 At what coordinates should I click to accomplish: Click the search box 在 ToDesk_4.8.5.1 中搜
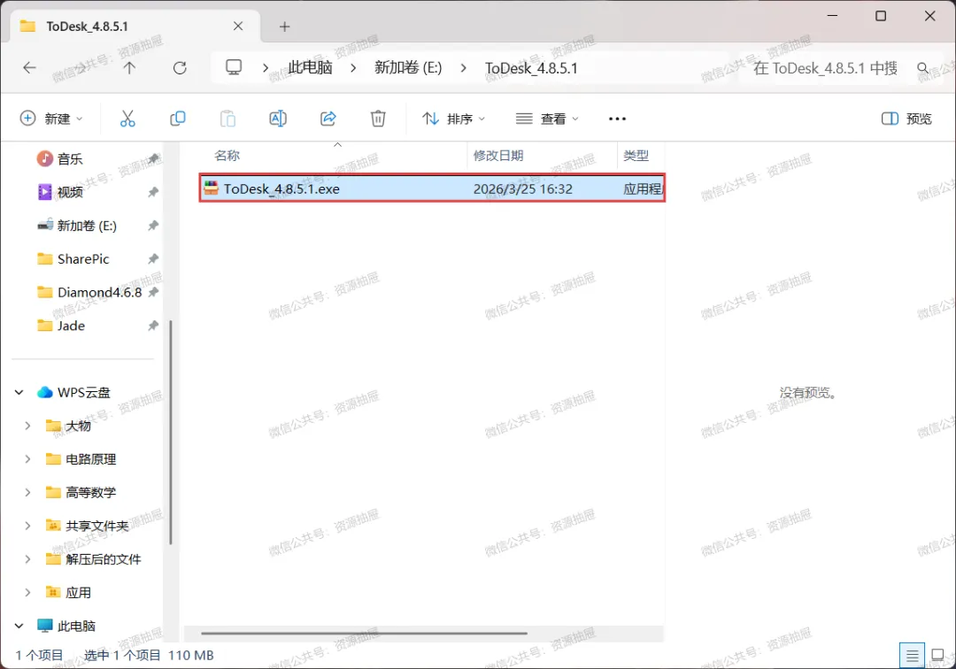pos(825,68)
